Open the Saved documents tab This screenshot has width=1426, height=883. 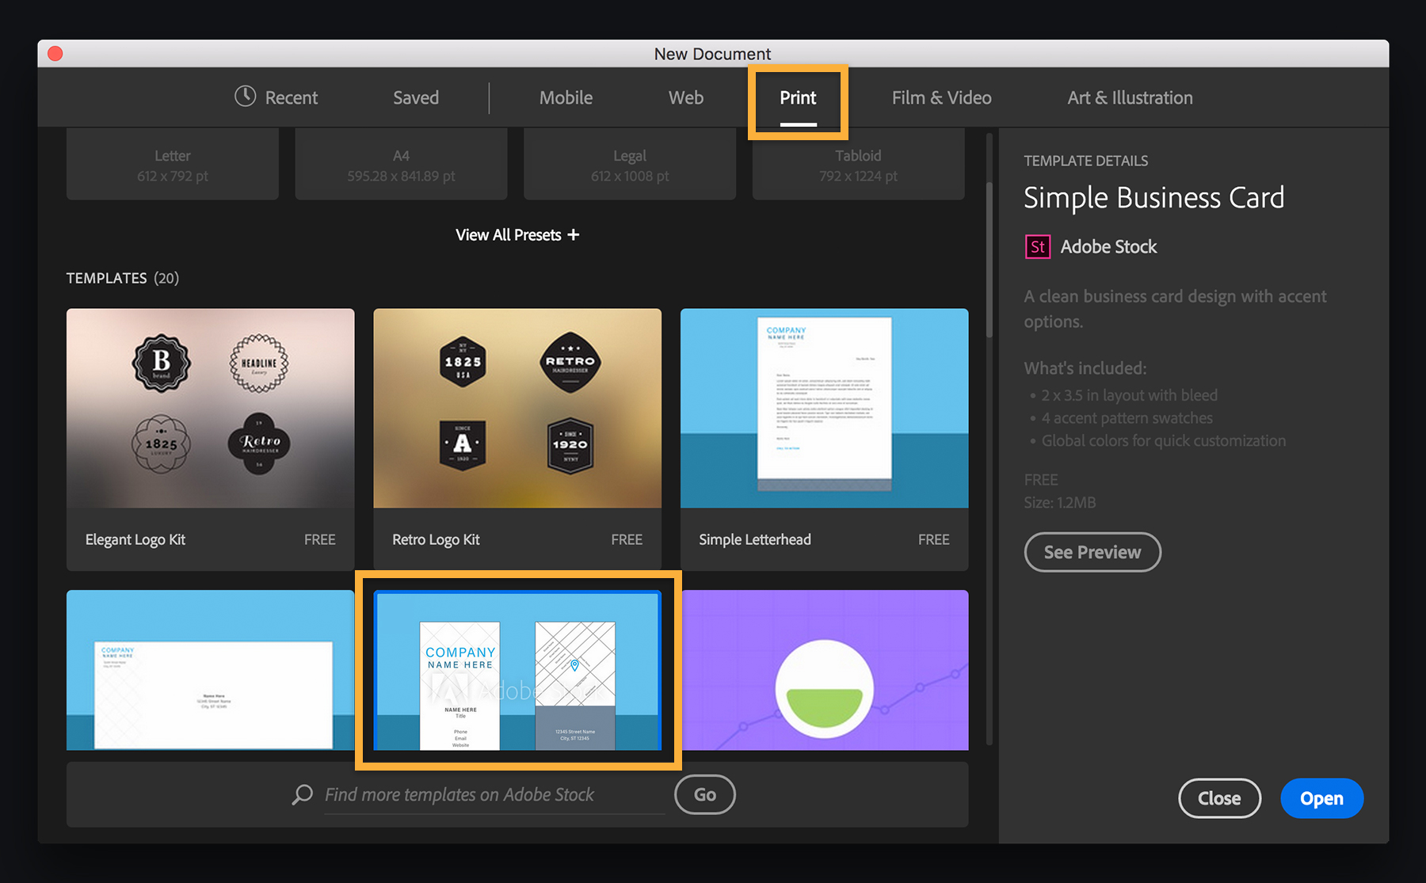point(415,97)
